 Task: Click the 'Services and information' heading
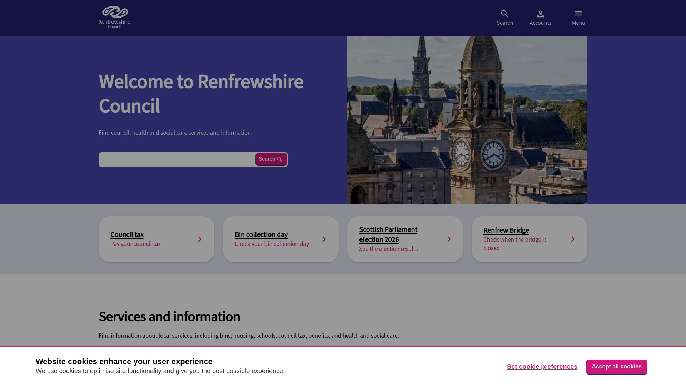(169, 317)
